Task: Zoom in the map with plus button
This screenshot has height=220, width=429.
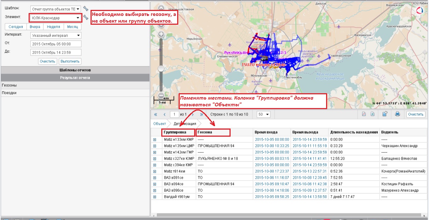Action: 161,34
